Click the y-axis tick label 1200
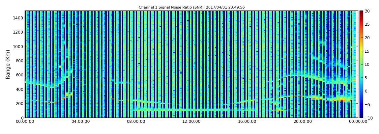 click(18, 32)
